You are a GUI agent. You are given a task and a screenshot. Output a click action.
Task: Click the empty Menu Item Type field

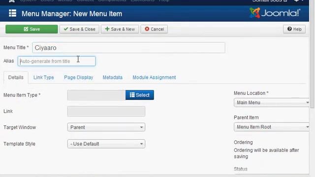click(96, 95)
